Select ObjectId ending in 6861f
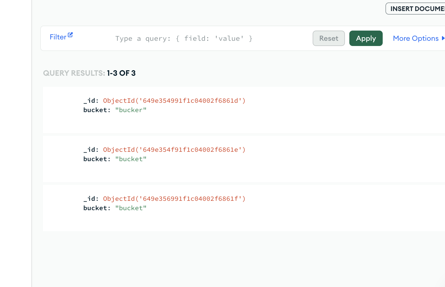Viewport: 445px width, 287px height. [x=174, y=199]
